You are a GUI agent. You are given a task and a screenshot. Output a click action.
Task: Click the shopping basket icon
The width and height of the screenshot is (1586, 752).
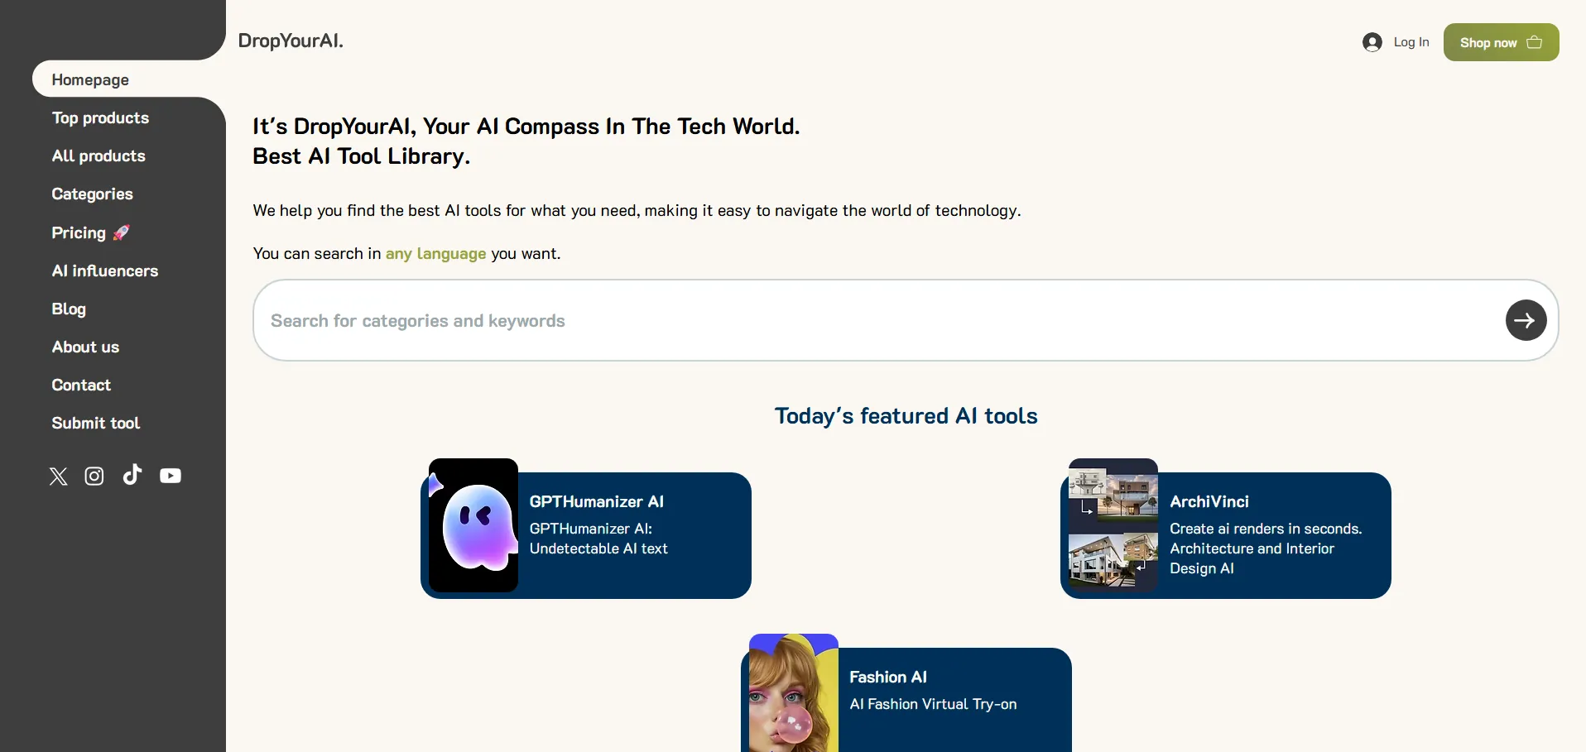[1534, 42]
